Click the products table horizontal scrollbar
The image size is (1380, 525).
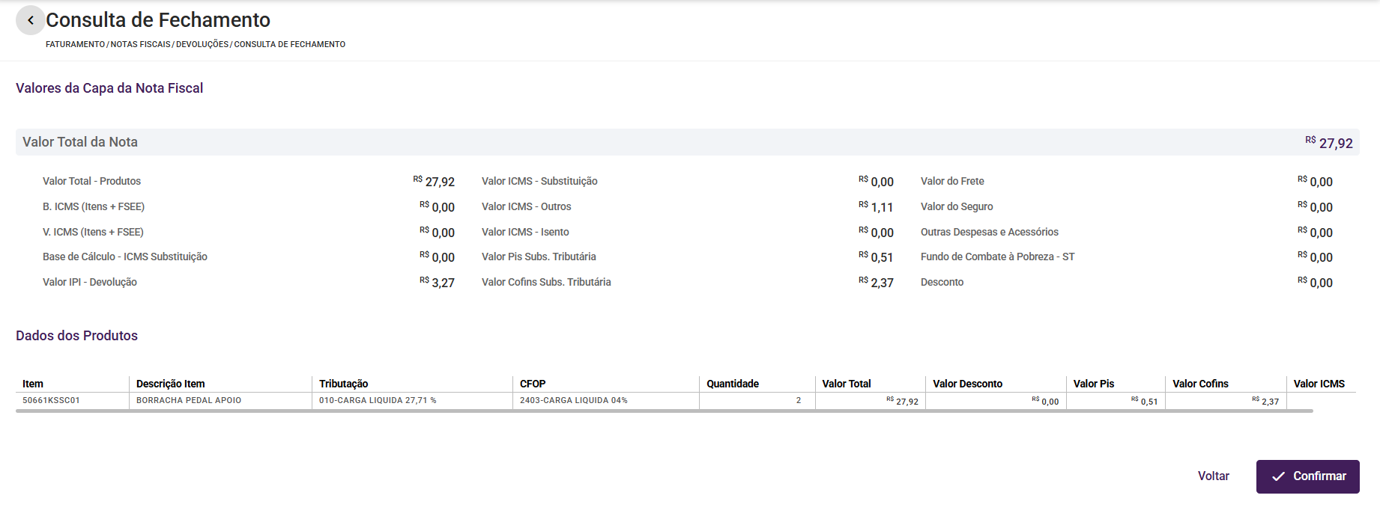664,411
